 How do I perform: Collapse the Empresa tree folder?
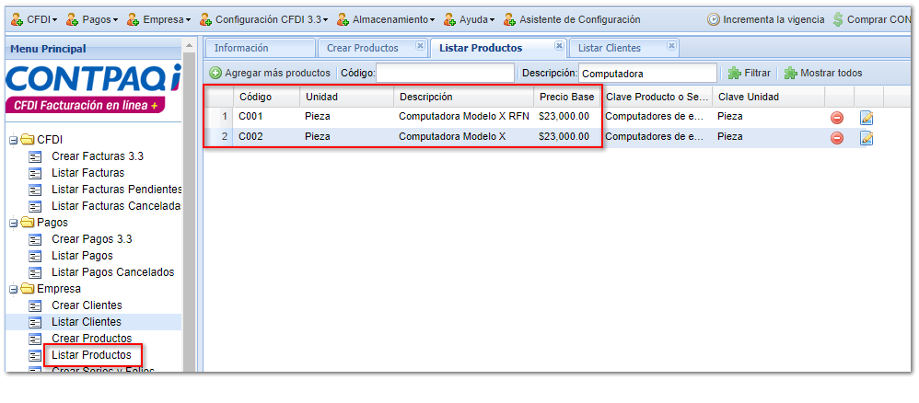(x=14, y=289)
